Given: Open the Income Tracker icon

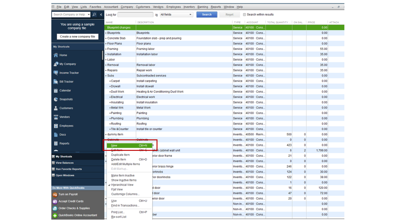Looking at the screenshot, I should 56,73.
